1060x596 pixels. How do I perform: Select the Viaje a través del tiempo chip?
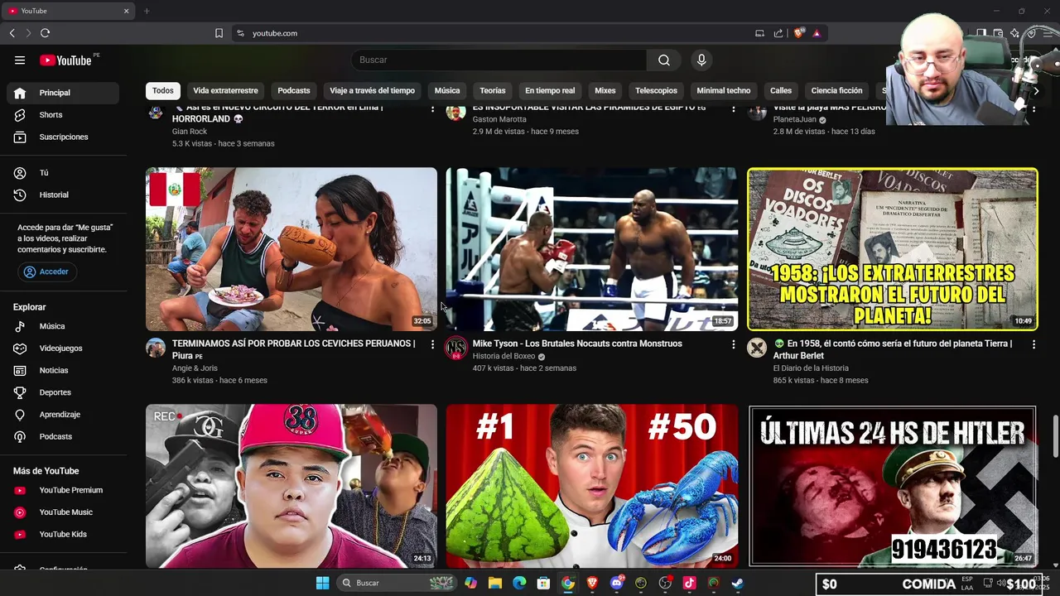(372, 90)
